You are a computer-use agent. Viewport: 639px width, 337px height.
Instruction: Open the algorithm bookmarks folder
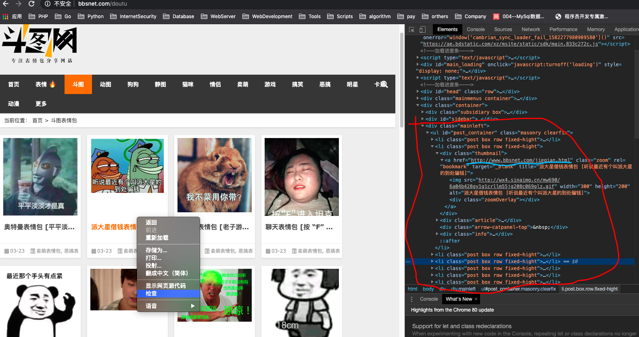(x=375, y=17)
